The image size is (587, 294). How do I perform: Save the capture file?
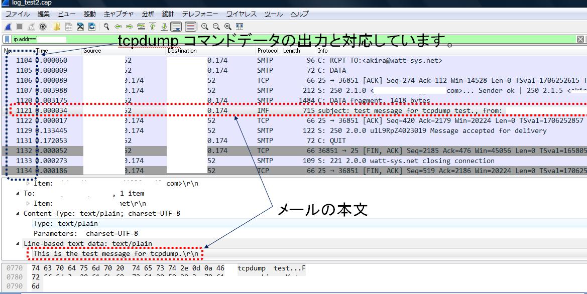[x=68, y=27]
